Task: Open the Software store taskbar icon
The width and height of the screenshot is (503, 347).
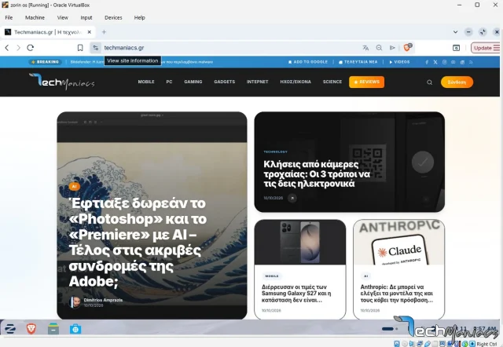Action: pos(75,329)
